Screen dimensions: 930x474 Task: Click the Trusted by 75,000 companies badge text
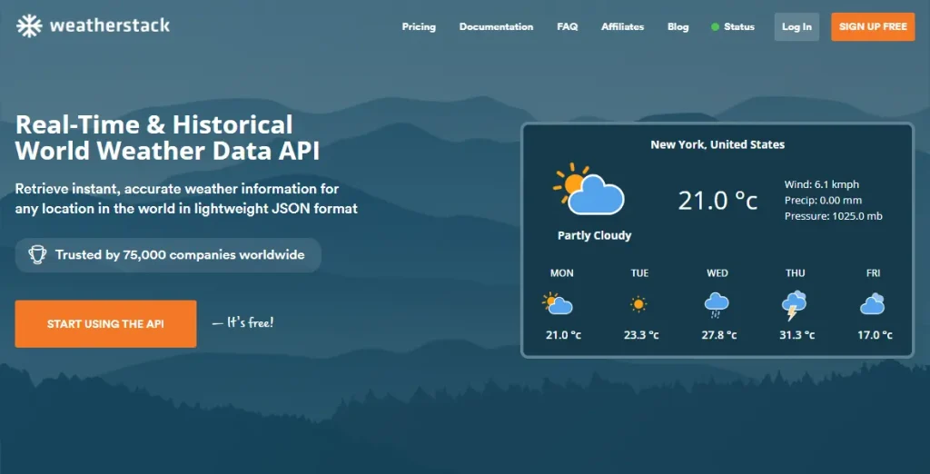click(180, 255)
